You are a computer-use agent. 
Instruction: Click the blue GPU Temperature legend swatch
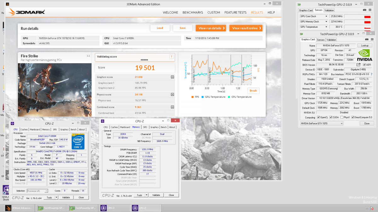click(203, 97)
